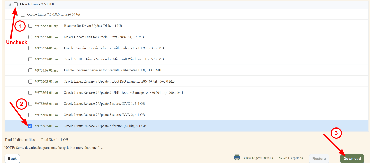Click the Back button
This screenshot has width=370, height=163.
click(x=12, y=158)
